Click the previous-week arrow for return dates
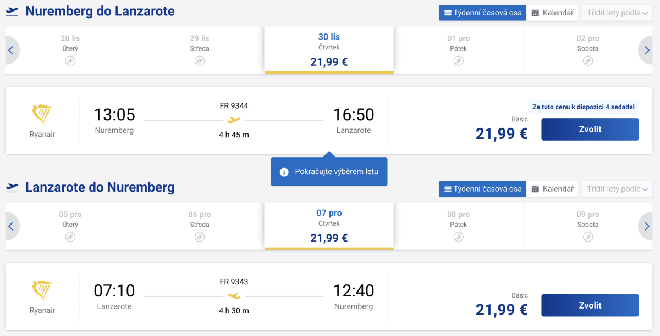 11,226
